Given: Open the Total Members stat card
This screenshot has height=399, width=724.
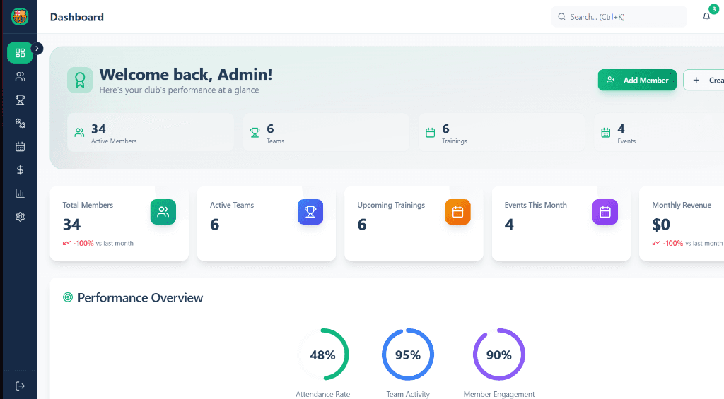Looking at the screenshot, I should [x=119, y=224].
